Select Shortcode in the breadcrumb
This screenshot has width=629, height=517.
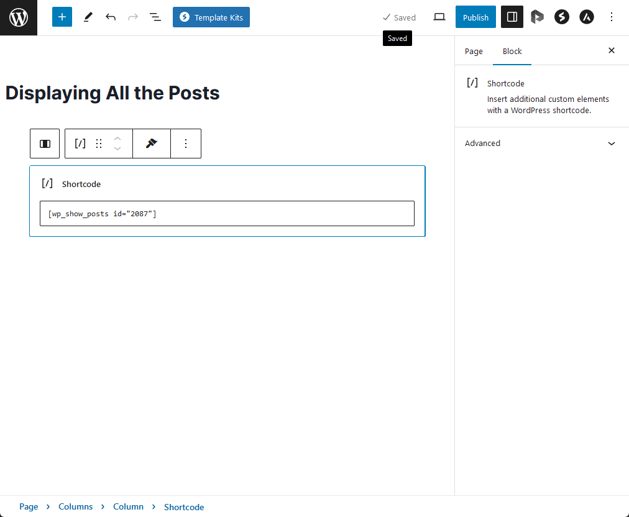(x=184, y=508)
